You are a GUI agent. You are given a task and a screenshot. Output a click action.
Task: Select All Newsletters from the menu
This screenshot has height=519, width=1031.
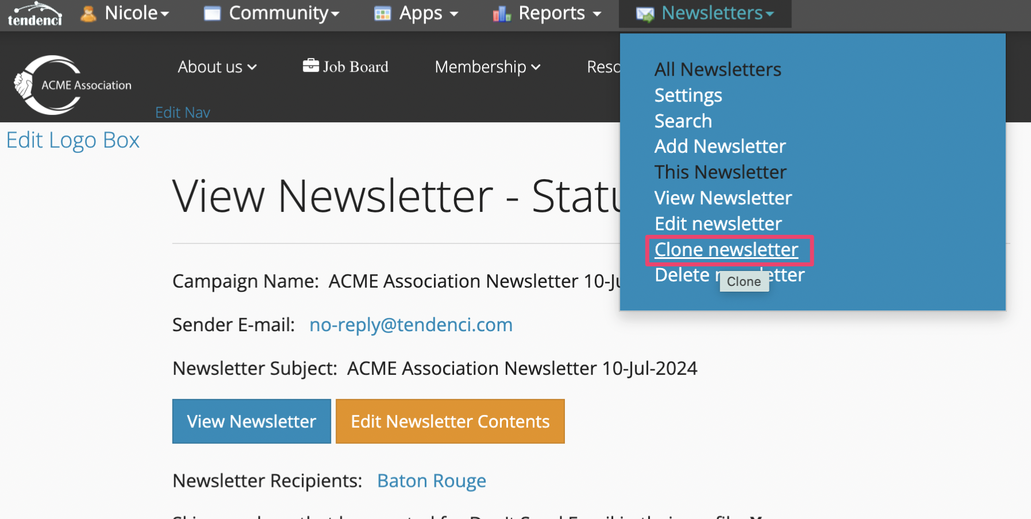(x=718, y=69)
